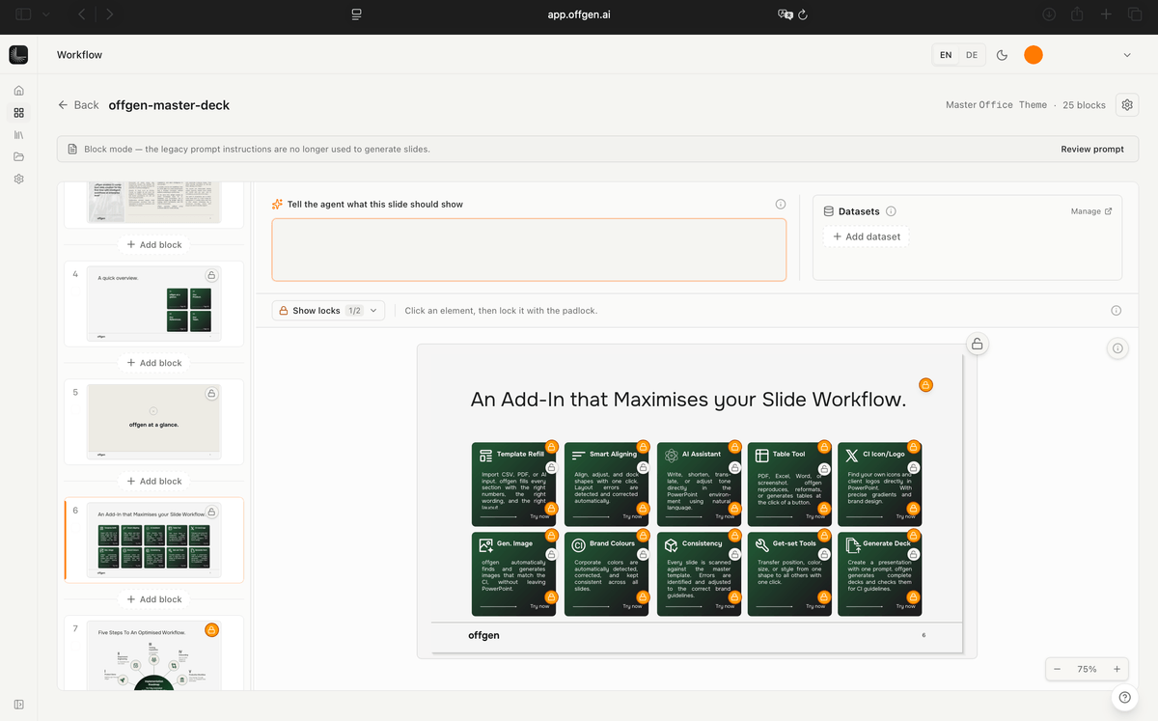Select slide 7 thumbnail Five Steps
The width and height of the screenshot is (1158, 721).
coord(153,656)
